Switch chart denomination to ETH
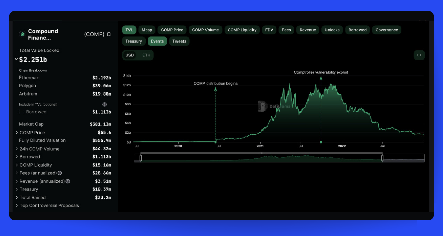This screenshot has width=443, height=236. (146, 55)
